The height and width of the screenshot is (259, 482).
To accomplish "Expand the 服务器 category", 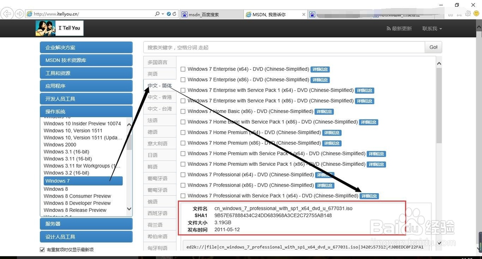I will (86, 224).
